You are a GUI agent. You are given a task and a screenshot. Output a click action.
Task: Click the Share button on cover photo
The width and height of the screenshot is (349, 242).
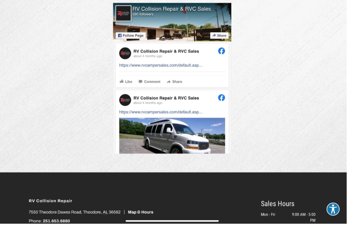[x=219, y=35]
